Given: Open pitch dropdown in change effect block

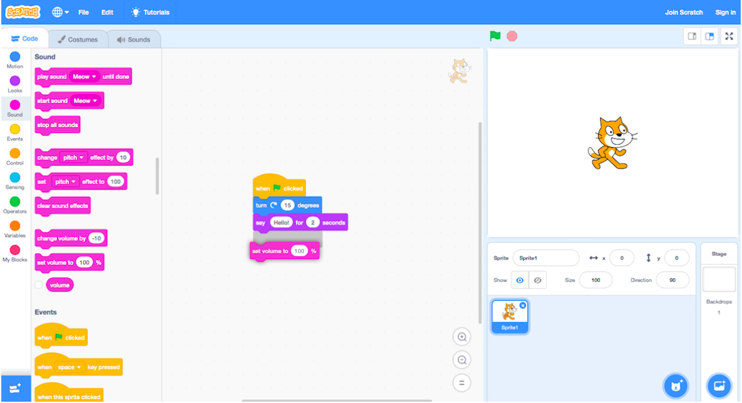Looking at the screenshot, I should pos(74,157).
